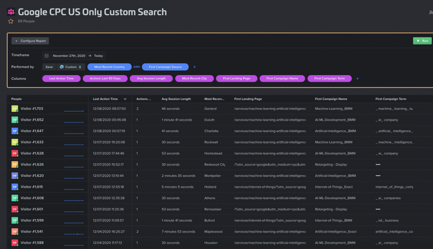433x249 pixels.
Task: Click the avatar icon for Visitor #1,588
Action: (15, 243)
